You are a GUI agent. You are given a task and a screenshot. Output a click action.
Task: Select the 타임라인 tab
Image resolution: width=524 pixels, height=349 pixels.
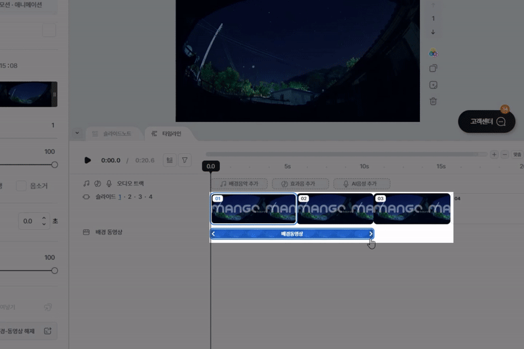[168, 134]
